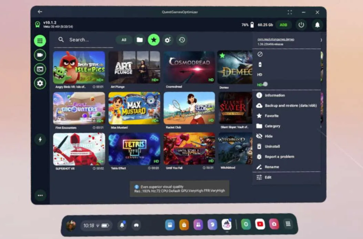Expand the three-dots more menu in sidebar

point(40,196)
